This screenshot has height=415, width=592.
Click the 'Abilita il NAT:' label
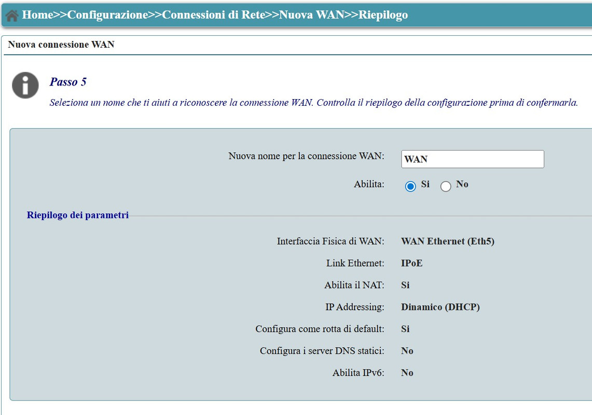click(354, 285)
